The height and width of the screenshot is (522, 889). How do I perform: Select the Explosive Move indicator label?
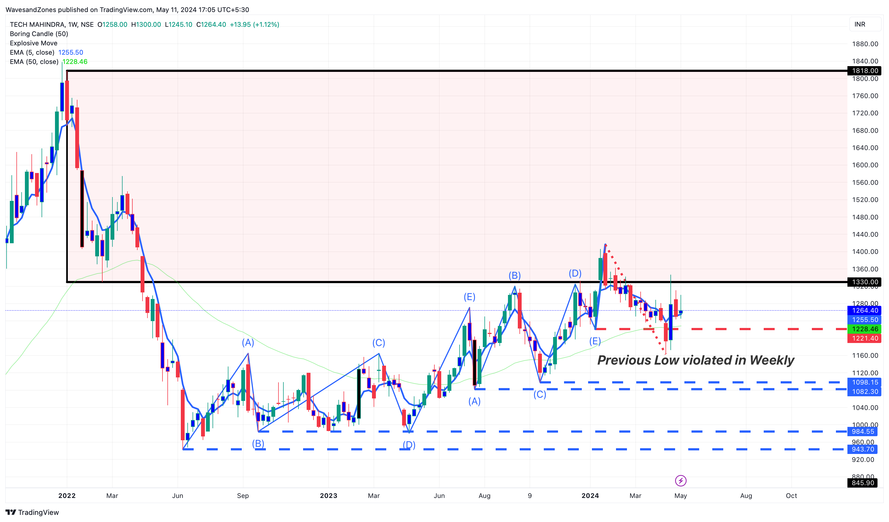pos(34,43)
